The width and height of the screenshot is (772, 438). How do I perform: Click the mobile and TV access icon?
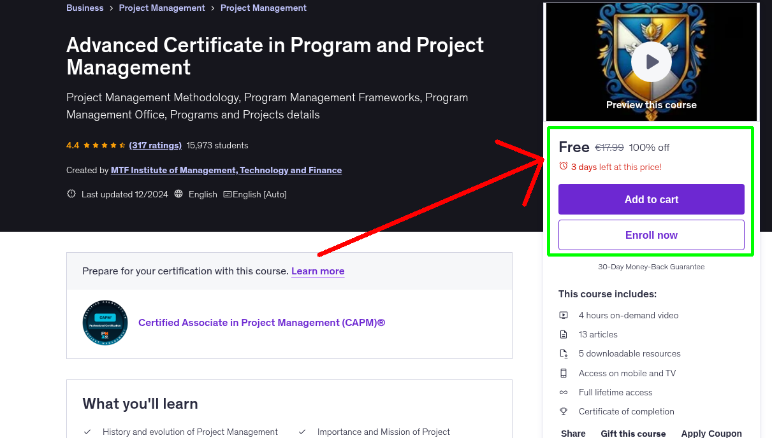tap(564, 373)
